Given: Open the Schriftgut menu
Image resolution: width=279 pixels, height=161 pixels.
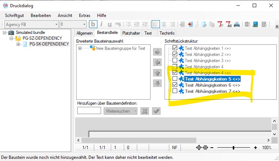Looking at the screenshot, I should 15,16.
